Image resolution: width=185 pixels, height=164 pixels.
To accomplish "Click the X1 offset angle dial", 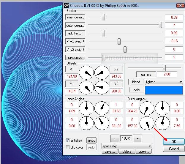I will click(x=87, y=73).
